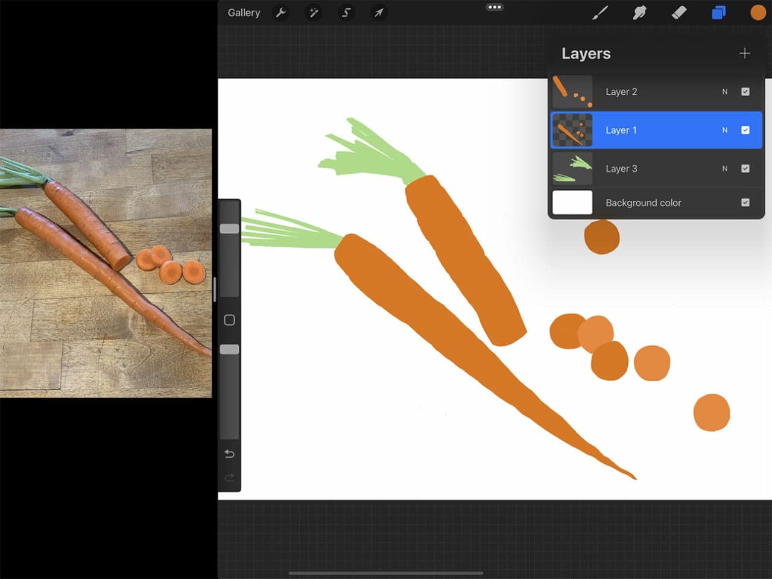
Task: Tap the undo arrow in the sidebar
Action: point(229,454)
